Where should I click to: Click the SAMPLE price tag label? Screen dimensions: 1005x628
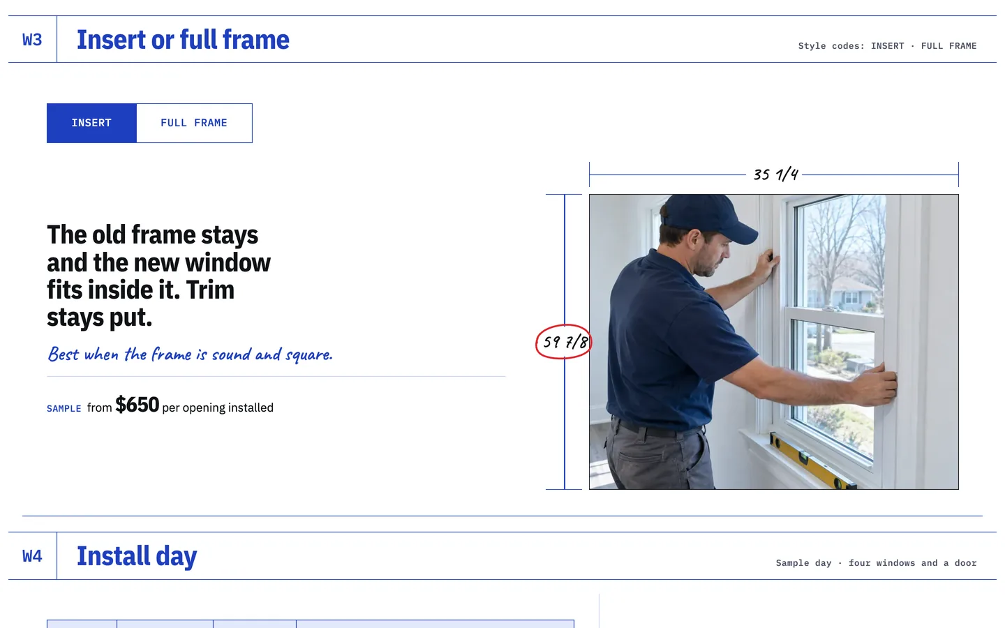point(64,409)
